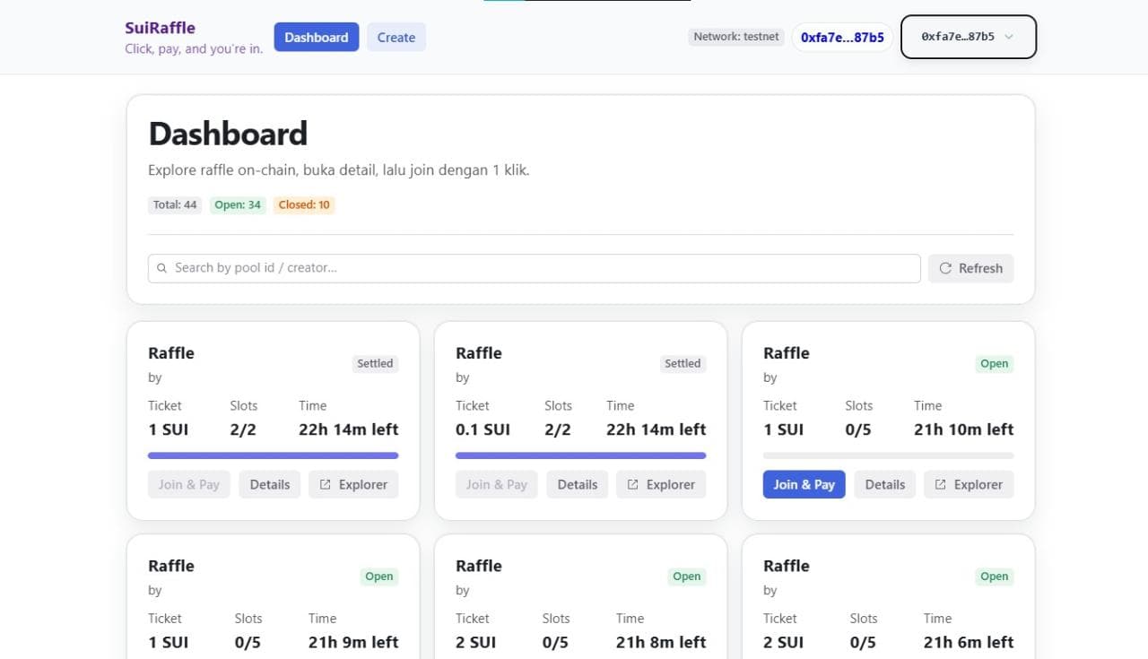Click the full progress bar of the 1 SUI 2/2 raffle
The width and height of the screenshot is (1148, 659).
274,455
